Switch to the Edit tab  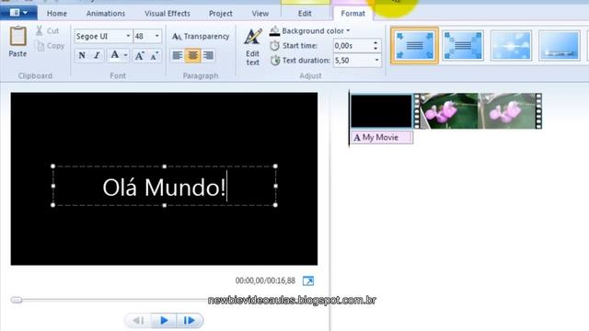pyautogui.click(x=305, y=14)
